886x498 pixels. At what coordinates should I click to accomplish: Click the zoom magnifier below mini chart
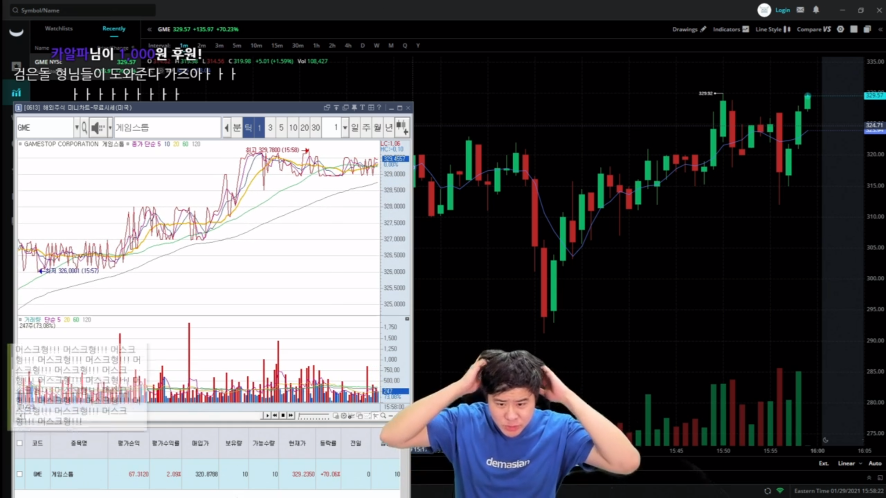(383, 415)
